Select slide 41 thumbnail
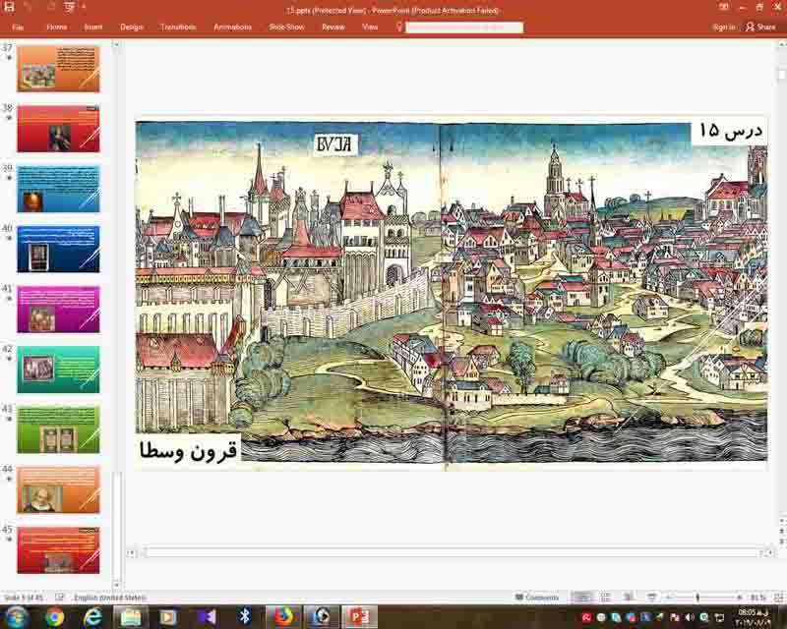787x629 pixels. [x=58, y=310]
